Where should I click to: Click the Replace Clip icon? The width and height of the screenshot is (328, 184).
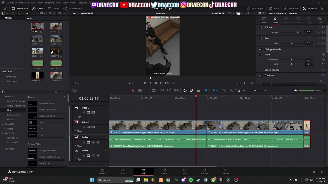176,90
